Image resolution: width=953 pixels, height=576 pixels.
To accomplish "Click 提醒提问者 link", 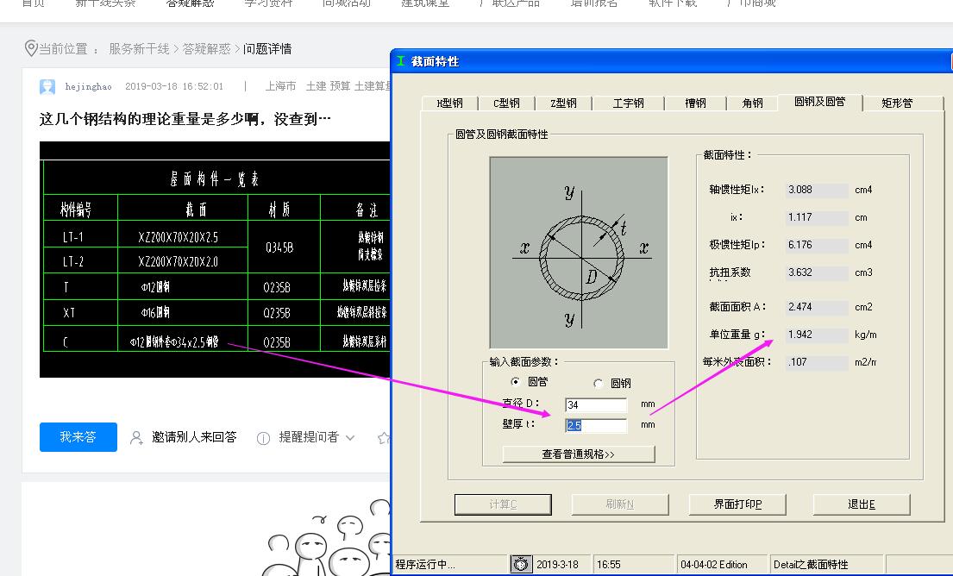I will 308,437.
